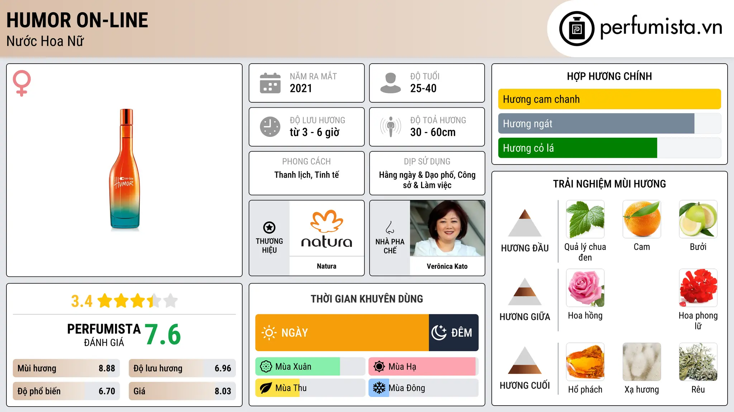Click the style text Thanh lịch, Tinh tế

[307, 175]
